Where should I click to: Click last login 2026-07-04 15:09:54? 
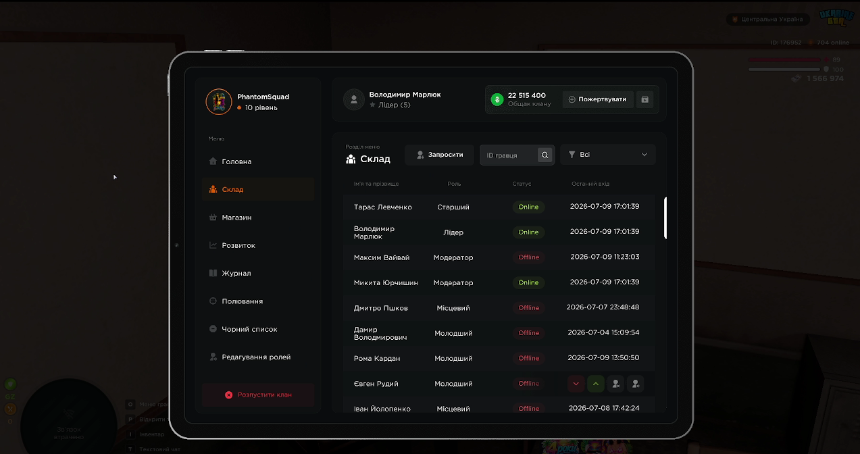click(x=603, y=332)
